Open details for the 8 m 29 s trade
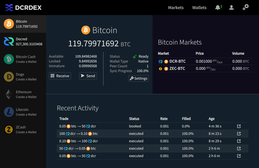The width and height of the screenshot is (259, 168). (x=239, y=141)
